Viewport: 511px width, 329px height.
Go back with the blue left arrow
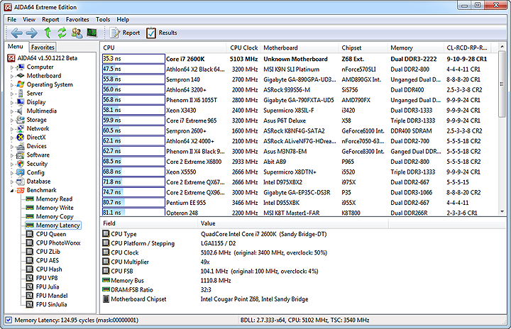click(16, 33)
